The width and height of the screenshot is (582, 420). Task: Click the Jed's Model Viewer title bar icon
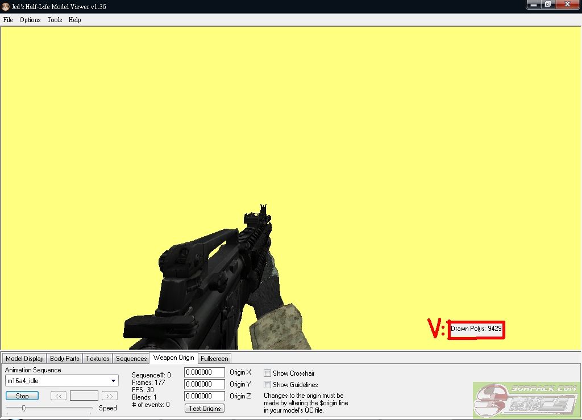(6, 6)
